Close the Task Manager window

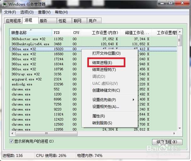pos(182,3)
